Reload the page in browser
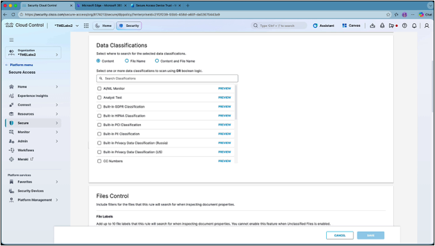The image size is (435, 246). click(13, 15)
